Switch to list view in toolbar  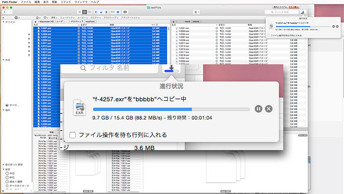coord(84,12)
